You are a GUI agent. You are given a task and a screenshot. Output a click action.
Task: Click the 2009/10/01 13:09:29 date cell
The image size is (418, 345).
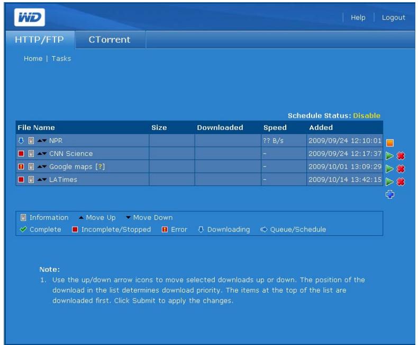[x=345, y=166]
